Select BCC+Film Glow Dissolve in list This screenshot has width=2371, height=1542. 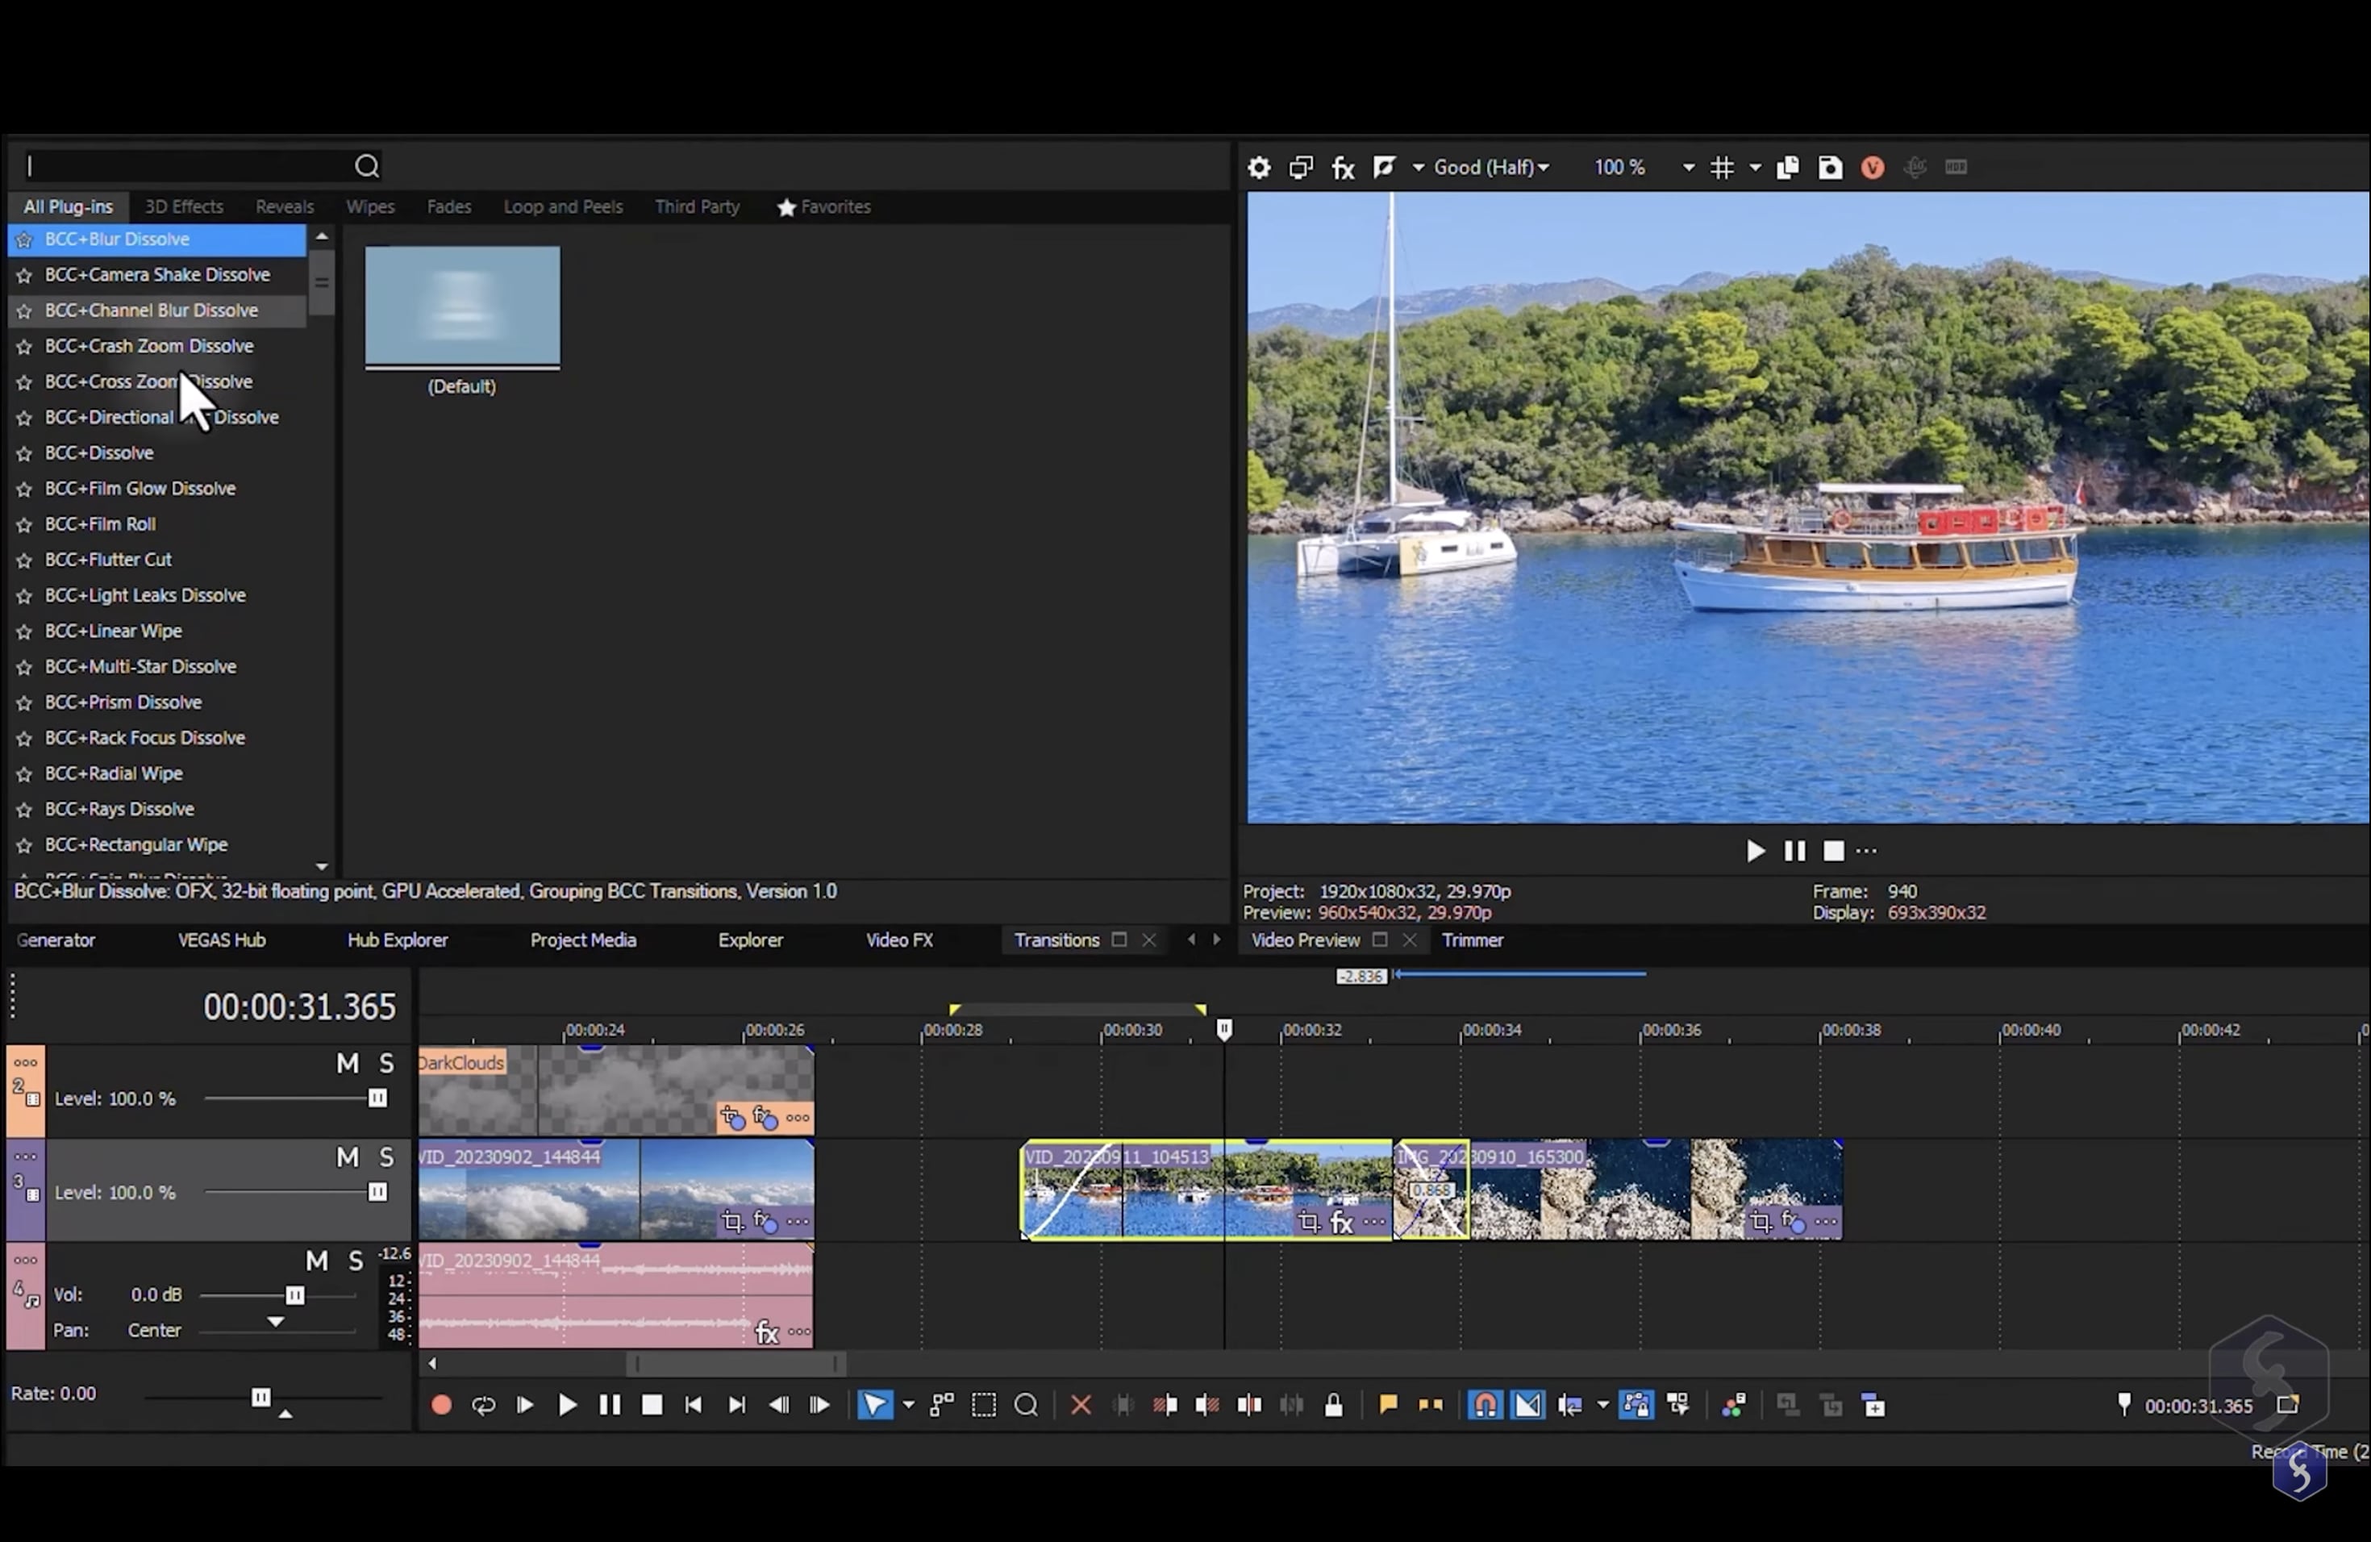[x=140, y=488]
